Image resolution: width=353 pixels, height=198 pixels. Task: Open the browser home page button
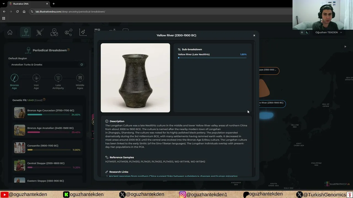24,12
